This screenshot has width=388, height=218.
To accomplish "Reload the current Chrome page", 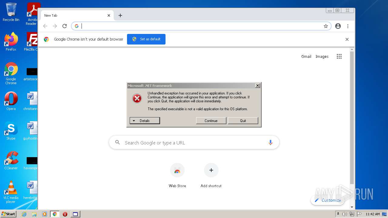I will click(x=65, y=26).
